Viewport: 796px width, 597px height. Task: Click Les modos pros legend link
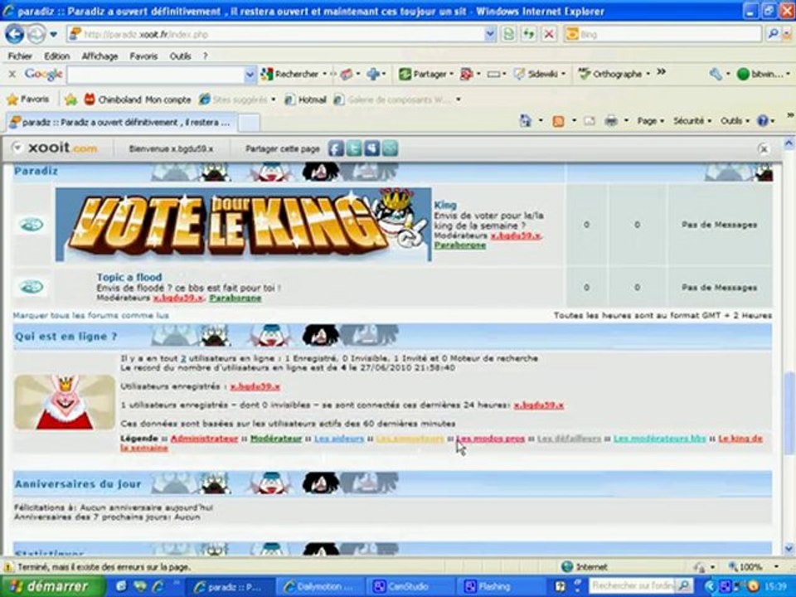[x=490, y=438]
